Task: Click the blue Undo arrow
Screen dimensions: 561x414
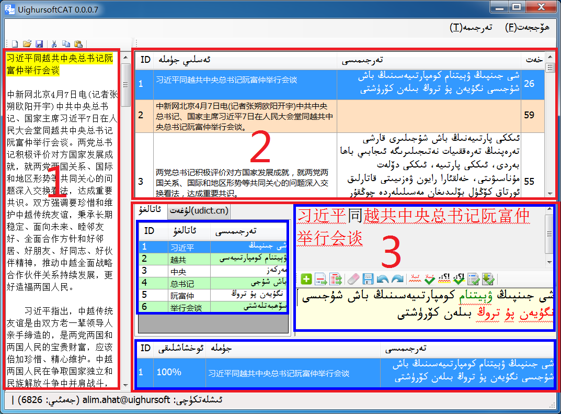Action: [x=383, y=278]
